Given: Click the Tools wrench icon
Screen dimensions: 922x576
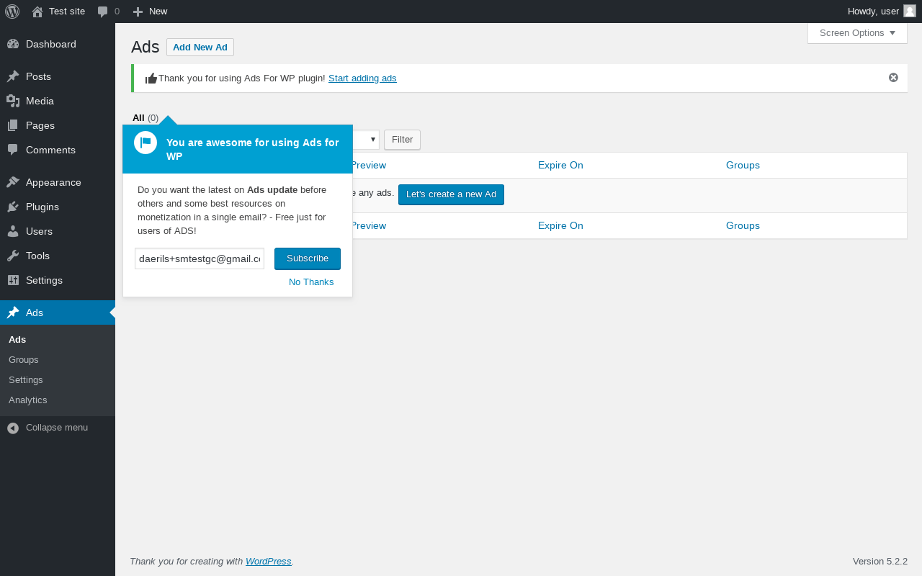Looking at the screenshot, I should (13, 256).
